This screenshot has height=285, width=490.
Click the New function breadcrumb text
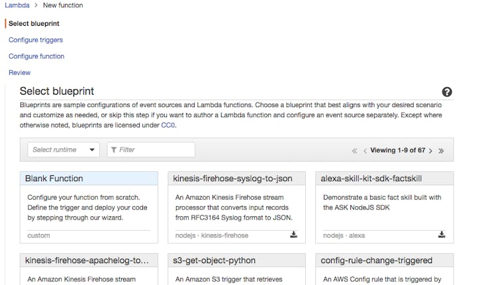click(x=63, y=5)
